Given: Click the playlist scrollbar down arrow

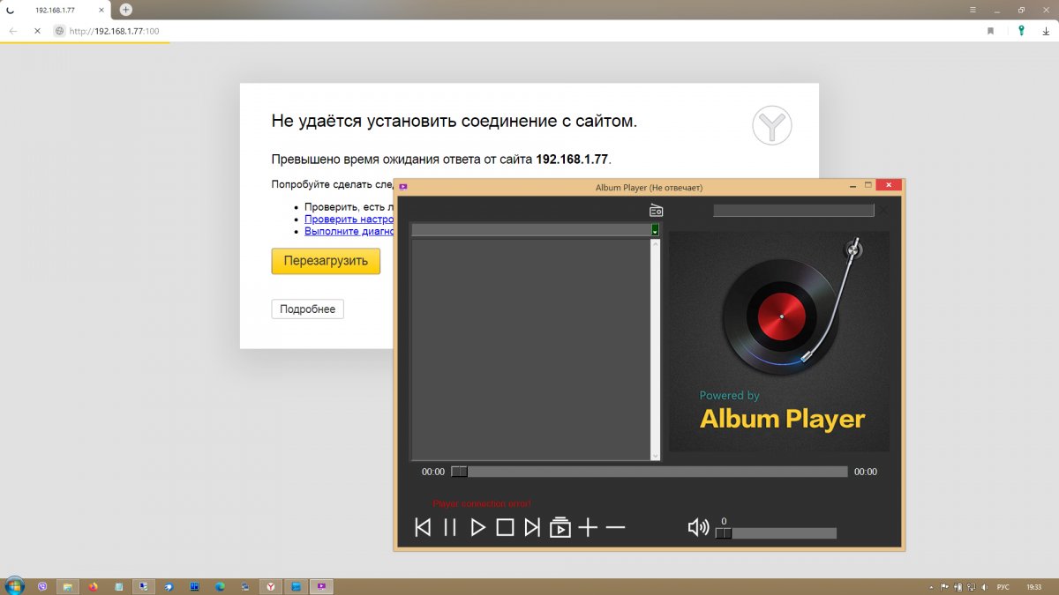Looking at the screenshot, I should click(655, 455).
